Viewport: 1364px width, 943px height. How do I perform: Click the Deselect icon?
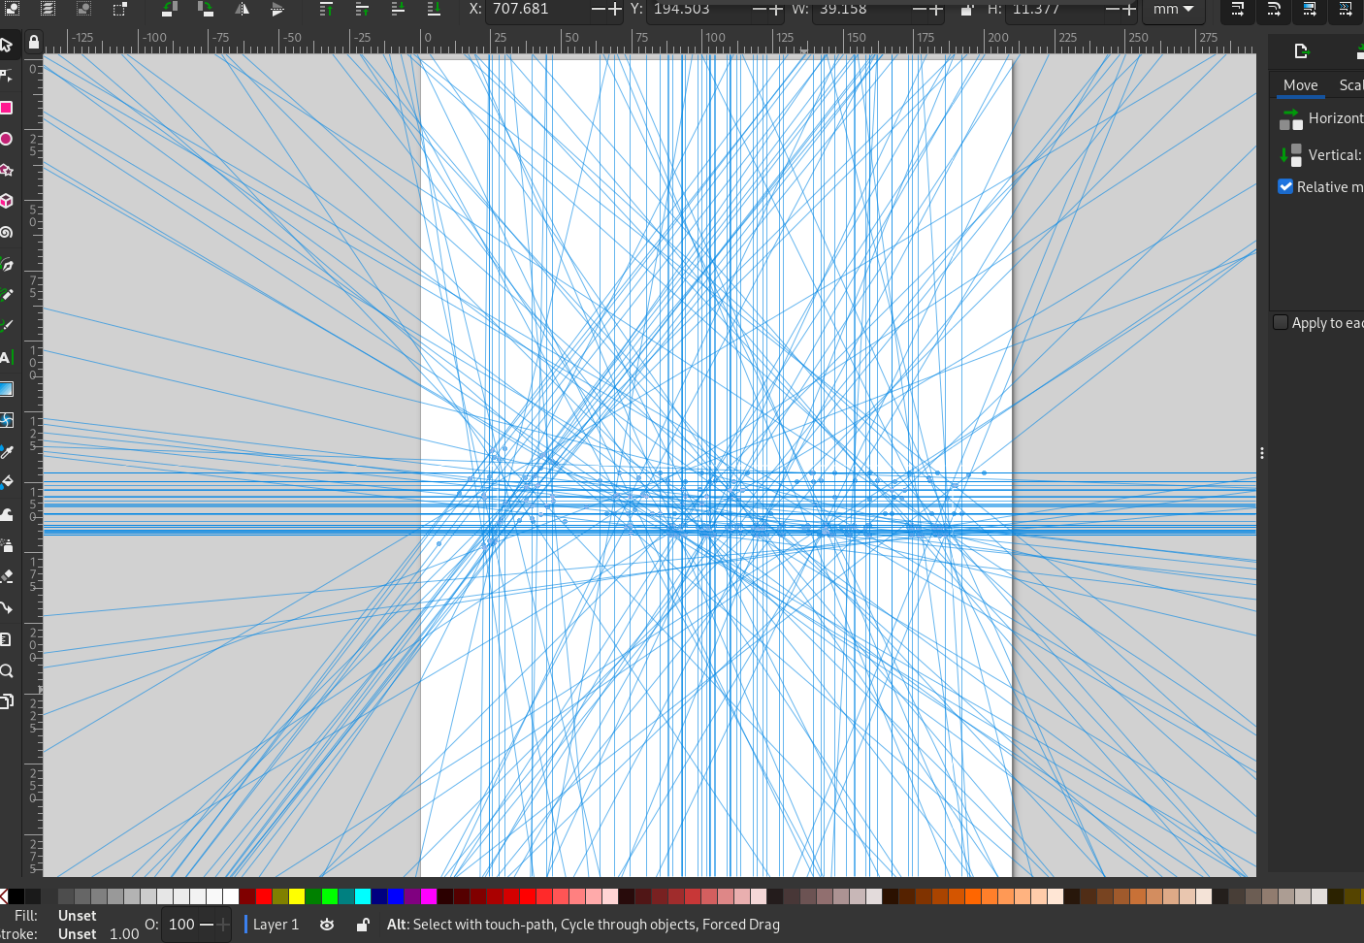click(x=84, y=9)
